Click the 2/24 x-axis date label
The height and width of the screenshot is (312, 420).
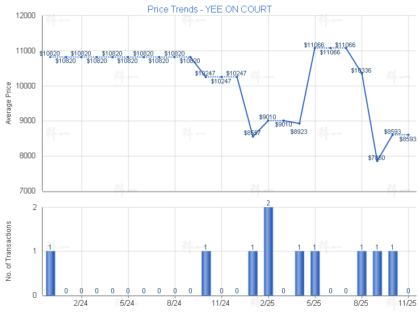coord(81,303)
